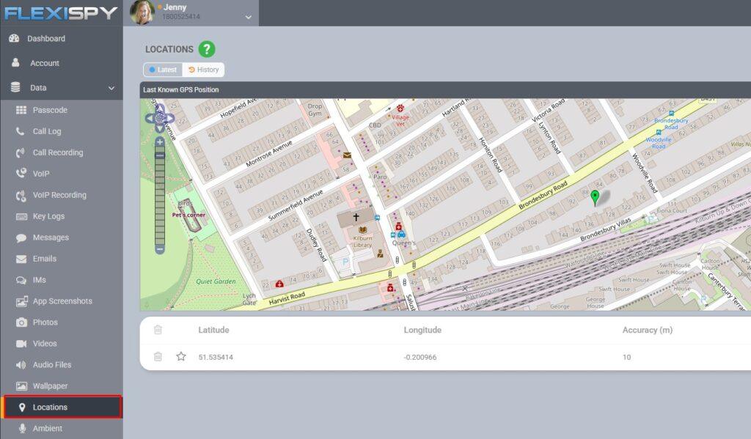Pan the map left arrow
Screen dimensions: 751x439
pos(150,118)
